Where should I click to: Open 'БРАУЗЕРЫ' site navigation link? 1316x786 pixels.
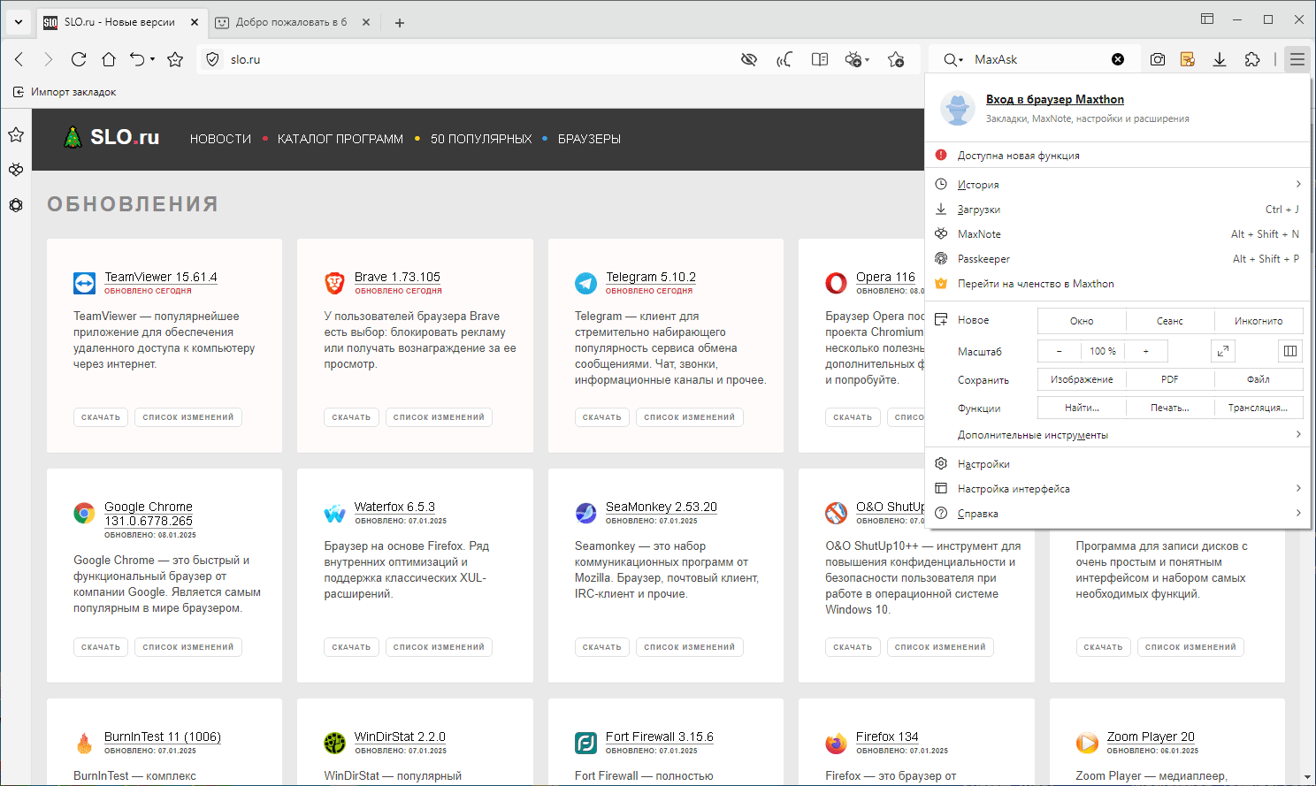(589, 139)
